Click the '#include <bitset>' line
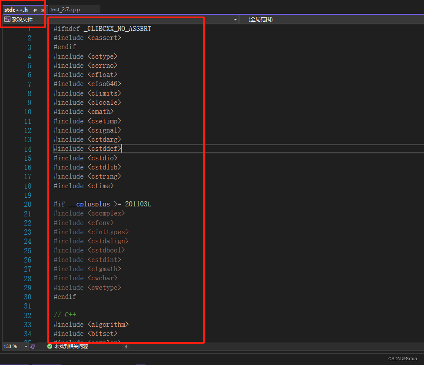This screenshot has width=424, height=365. pyautogui.click(x=86, y=334)
